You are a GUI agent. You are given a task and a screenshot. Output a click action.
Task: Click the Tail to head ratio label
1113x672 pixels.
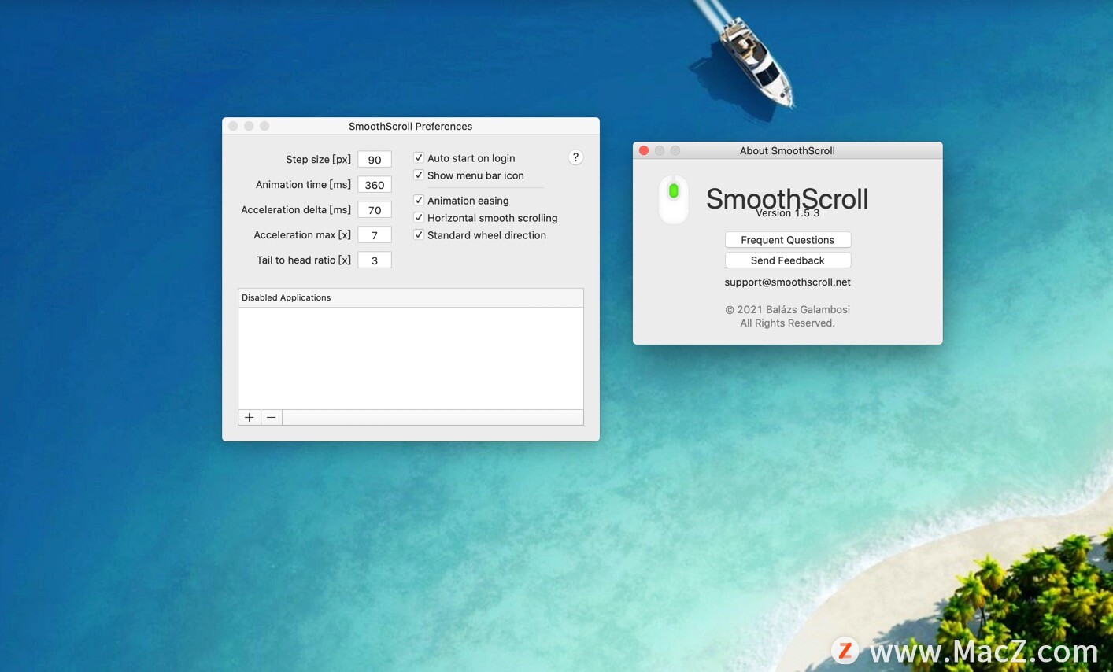[304, 260]
